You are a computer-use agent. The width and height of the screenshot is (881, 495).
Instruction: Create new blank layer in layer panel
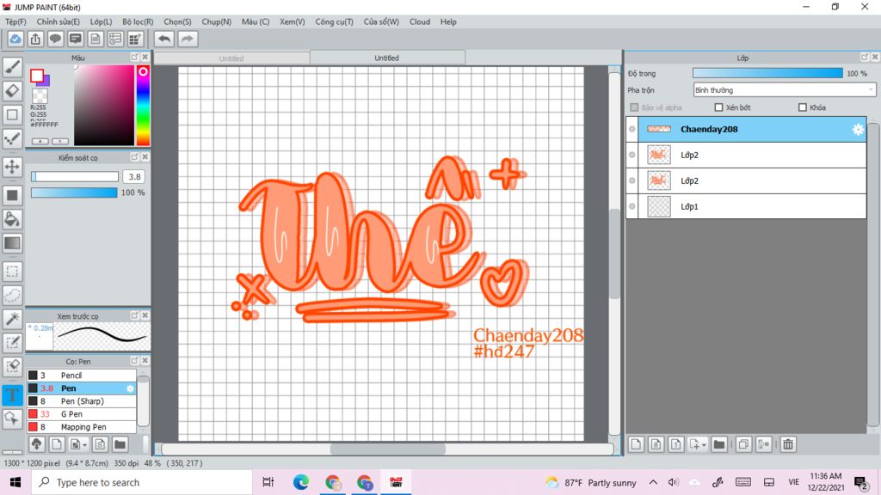pos(636,444)
